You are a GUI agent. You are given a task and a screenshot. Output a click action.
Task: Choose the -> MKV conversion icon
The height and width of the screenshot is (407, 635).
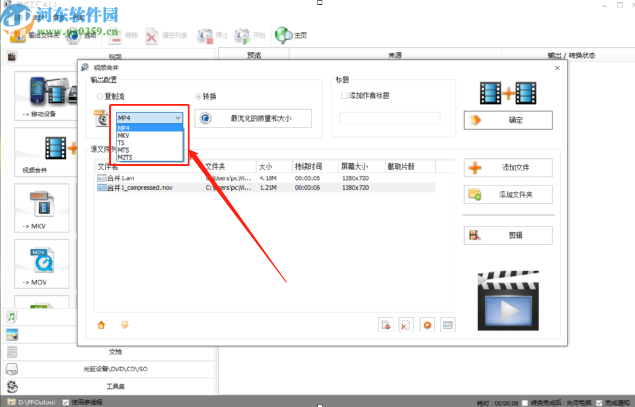click(42, 208)
